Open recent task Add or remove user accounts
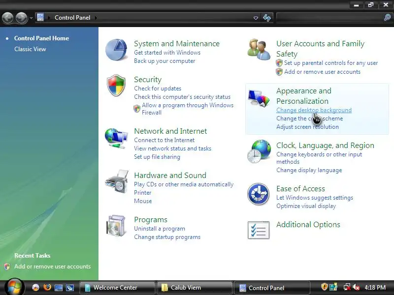Viewport: 394px width, 295px height. click(52, 266)
